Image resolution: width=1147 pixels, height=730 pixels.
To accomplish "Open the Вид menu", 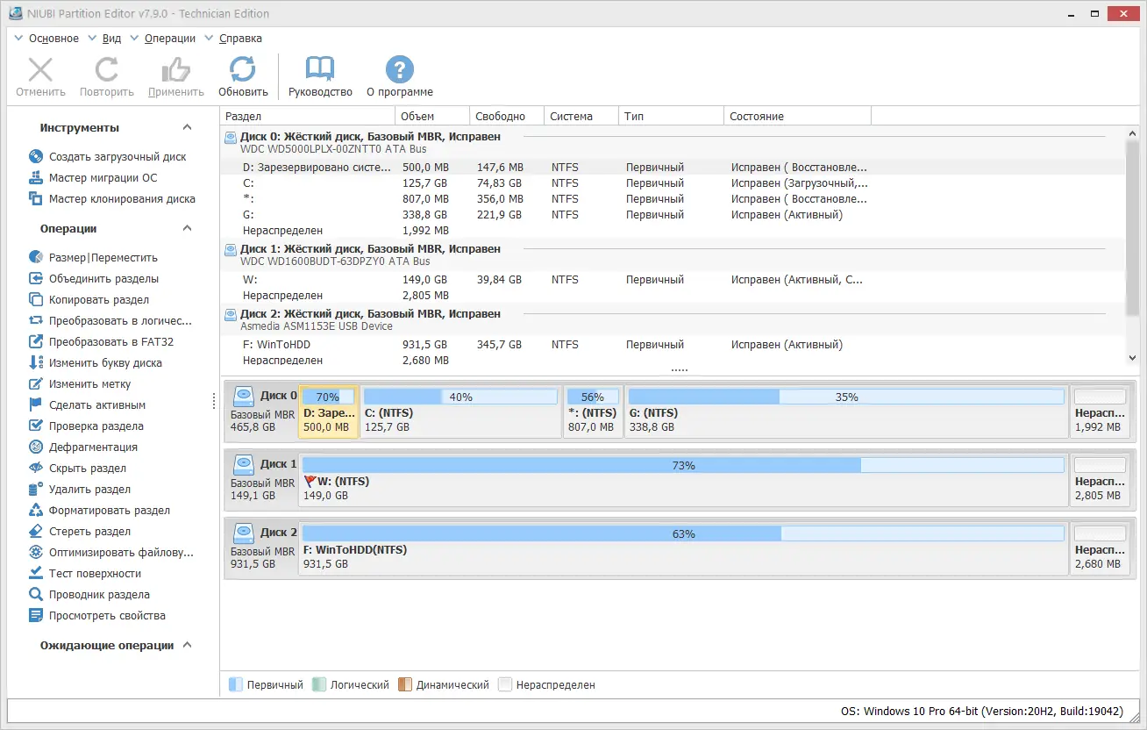I will click(x=111, y=38).
